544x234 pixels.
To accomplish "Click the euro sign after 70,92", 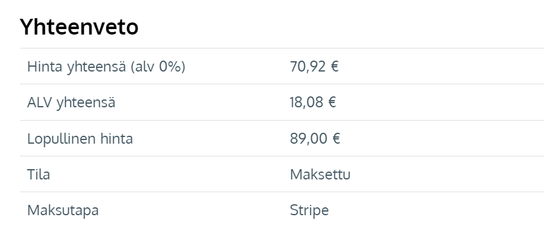I will 334,67.
